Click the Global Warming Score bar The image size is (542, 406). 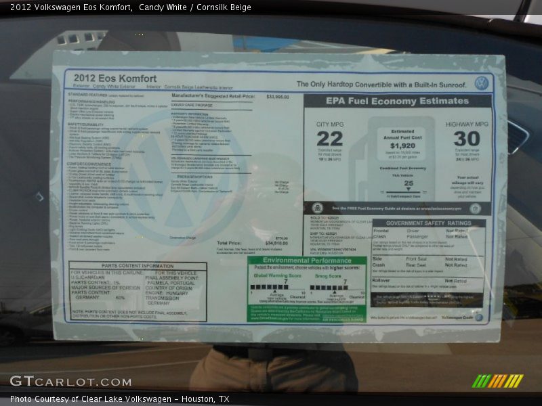[269, 287]
